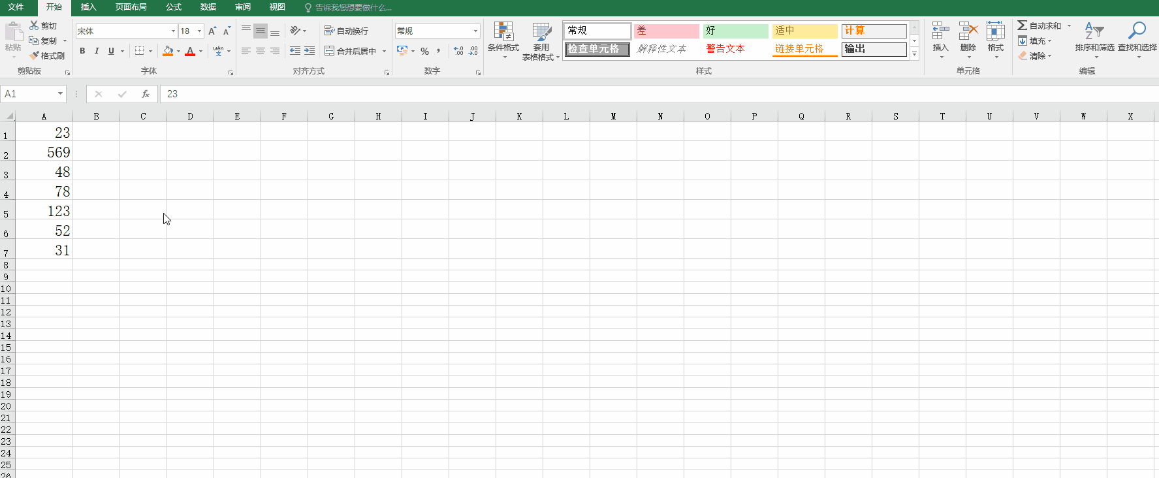1159x478 pixels.
Task: Open the cell Format (格式) menu
Action: pyautogui.click(x=996, y=40)
